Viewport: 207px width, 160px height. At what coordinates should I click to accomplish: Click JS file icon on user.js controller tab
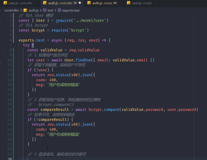(x=5, y=3)
